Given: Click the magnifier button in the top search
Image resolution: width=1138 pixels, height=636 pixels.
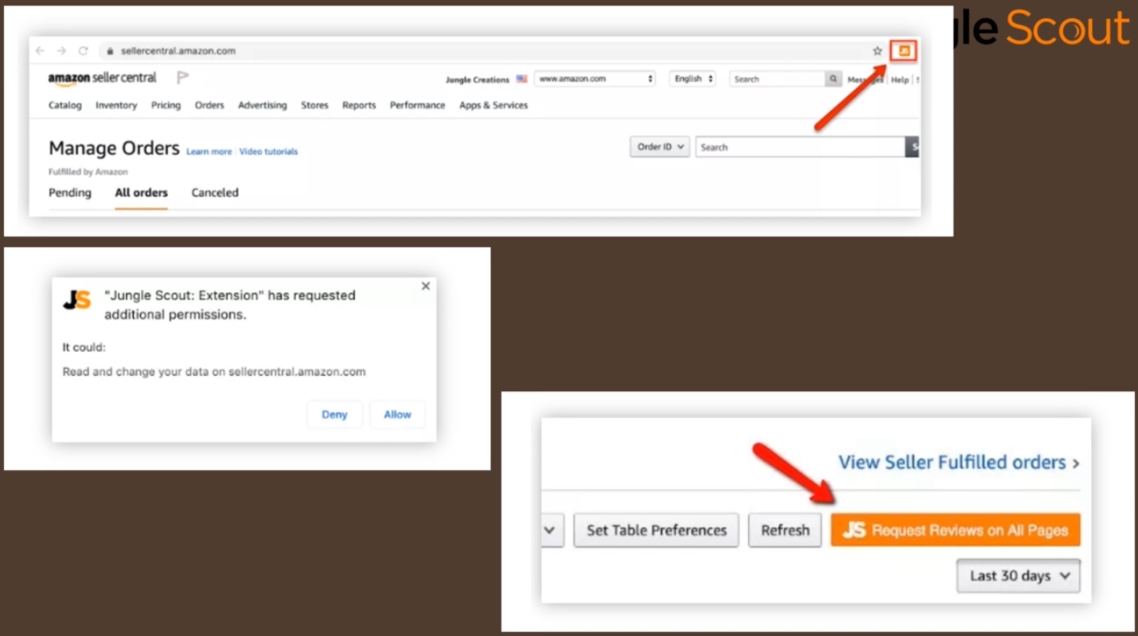Looking at the screenshot, I should pyautogui.click(x=833, y=79).
